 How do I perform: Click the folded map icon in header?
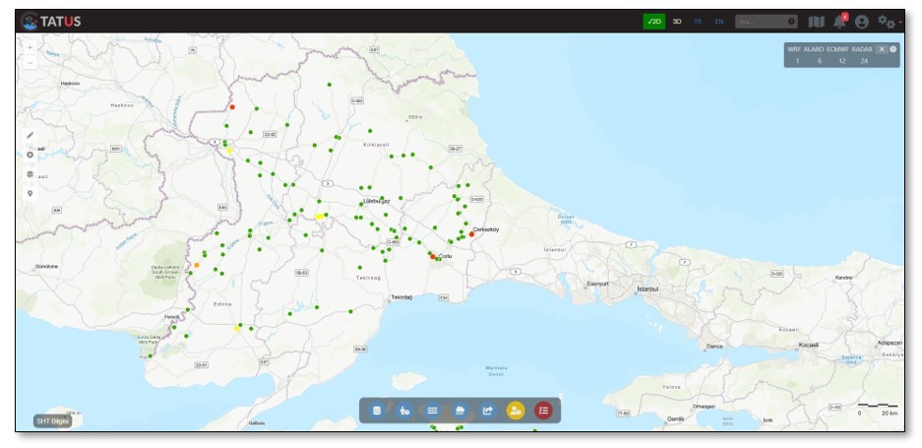coord(816,22)
